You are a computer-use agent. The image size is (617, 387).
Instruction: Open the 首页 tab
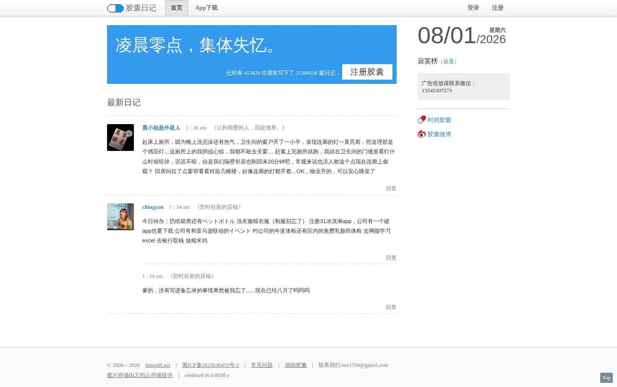pyautogui.click(x=177, y=8)
